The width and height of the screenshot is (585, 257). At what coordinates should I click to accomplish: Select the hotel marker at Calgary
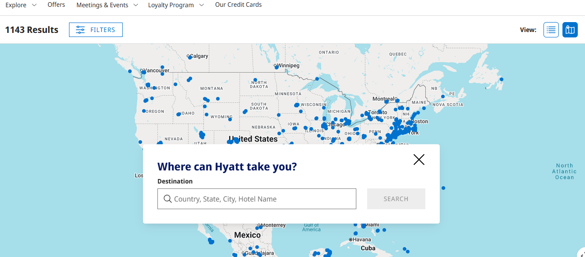[x=190, y=57]
